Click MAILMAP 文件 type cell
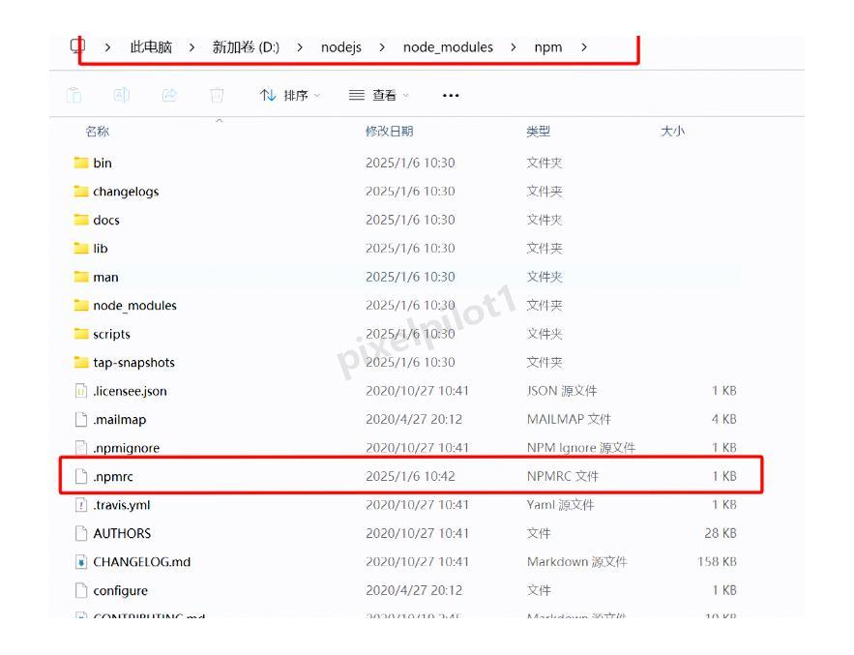Screen dimensions: 854x655 tap(569, 419)
